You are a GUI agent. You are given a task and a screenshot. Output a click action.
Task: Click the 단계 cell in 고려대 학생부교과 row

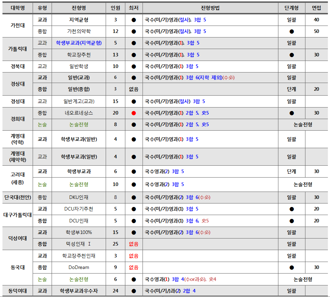tap(291, 172)
